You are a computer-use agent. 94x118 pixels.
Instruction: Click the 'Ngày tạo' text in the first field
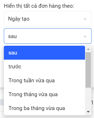tap(19, 19)
